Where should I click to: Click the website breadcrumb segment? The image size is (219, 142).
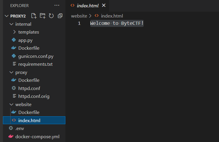coord(79,16)
